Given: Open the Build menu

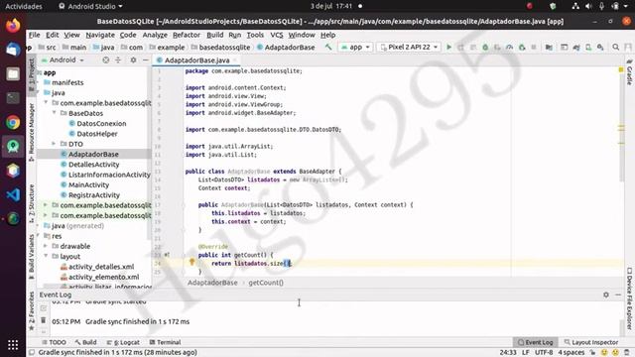Looking at the screenshot, I should click(x=214, y=35).
